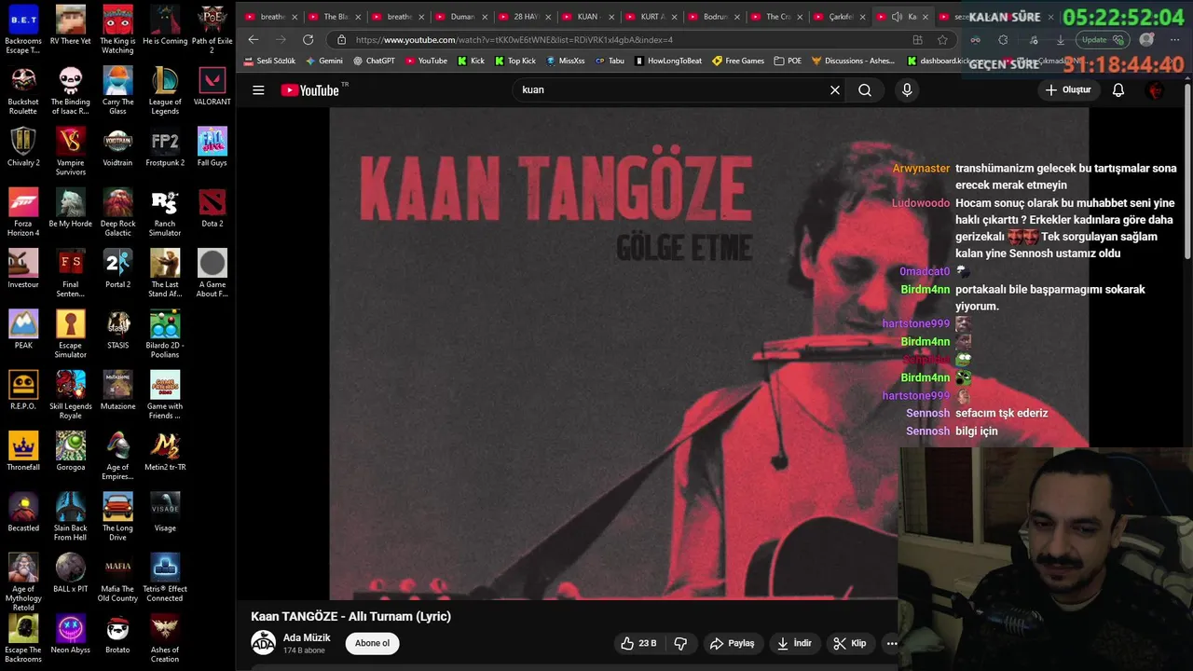Open Top Kick bookmark
The height and width of the screenshot is (671, 1193).
pyautogui.click(x=515, y=61)
